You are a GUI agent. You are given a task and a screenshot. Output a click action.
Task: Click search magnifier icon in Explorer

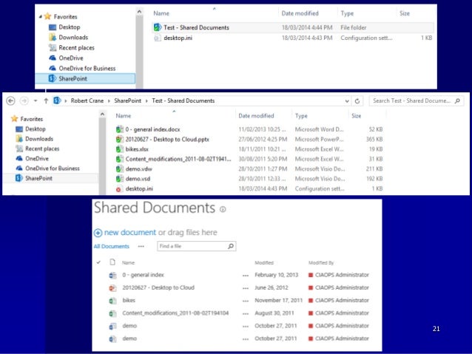click(x=457, y=101)
